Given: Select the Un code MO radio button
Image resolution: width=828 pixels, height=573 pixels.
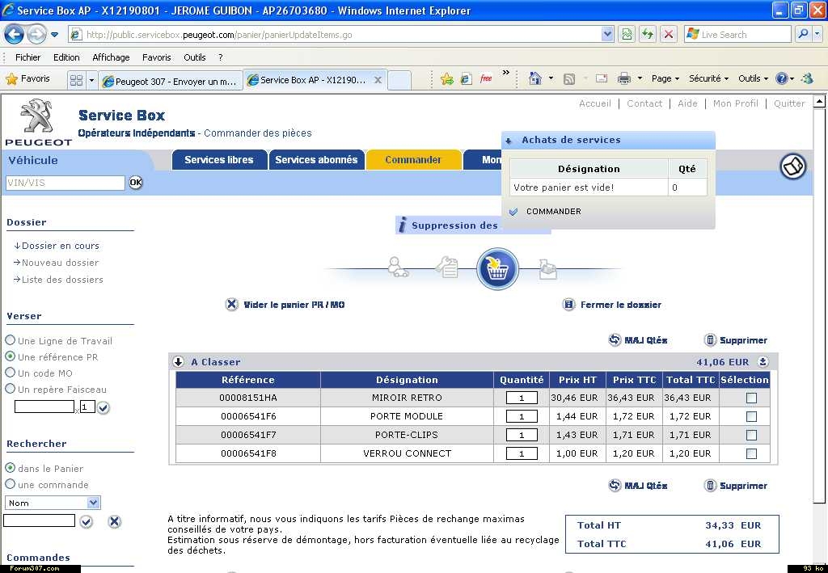Looking at the screenshot, I should pyautogui.click(x=11, y=373).
